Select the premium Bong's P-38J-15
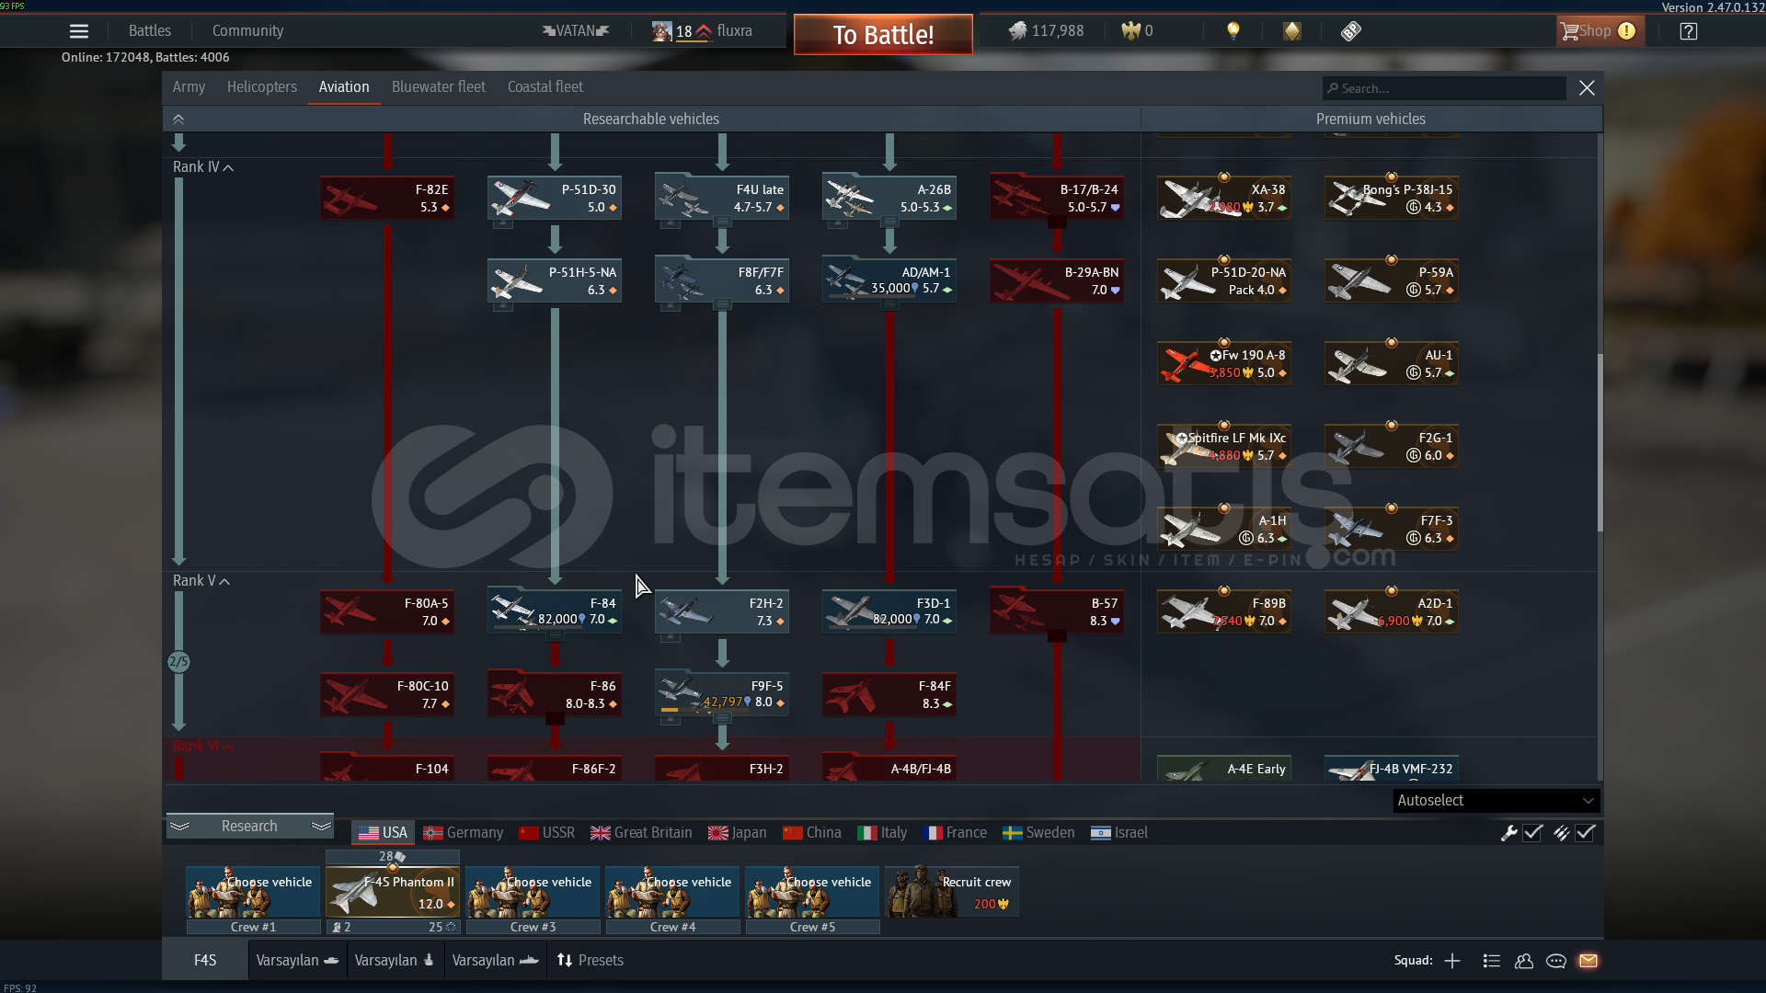This screenshot has height=993, width=1766. pos(1392,198)
